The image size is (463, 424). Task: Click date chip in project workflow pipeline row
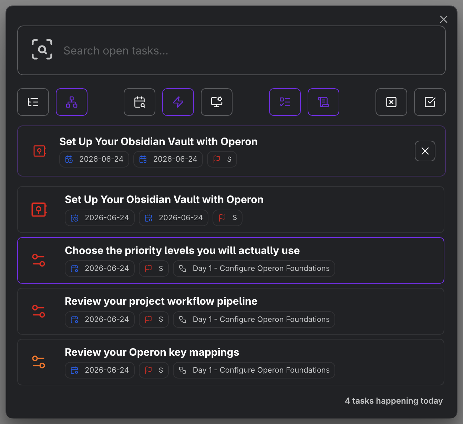click(100, 320)
